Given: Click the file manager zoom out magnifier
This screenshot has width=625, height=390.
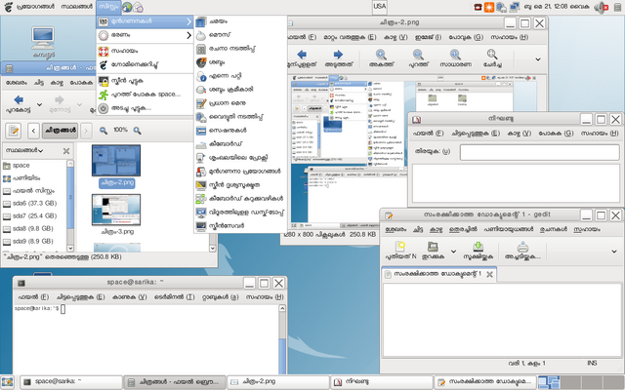Looking at the screenshot, I should [x=104, y=131].
